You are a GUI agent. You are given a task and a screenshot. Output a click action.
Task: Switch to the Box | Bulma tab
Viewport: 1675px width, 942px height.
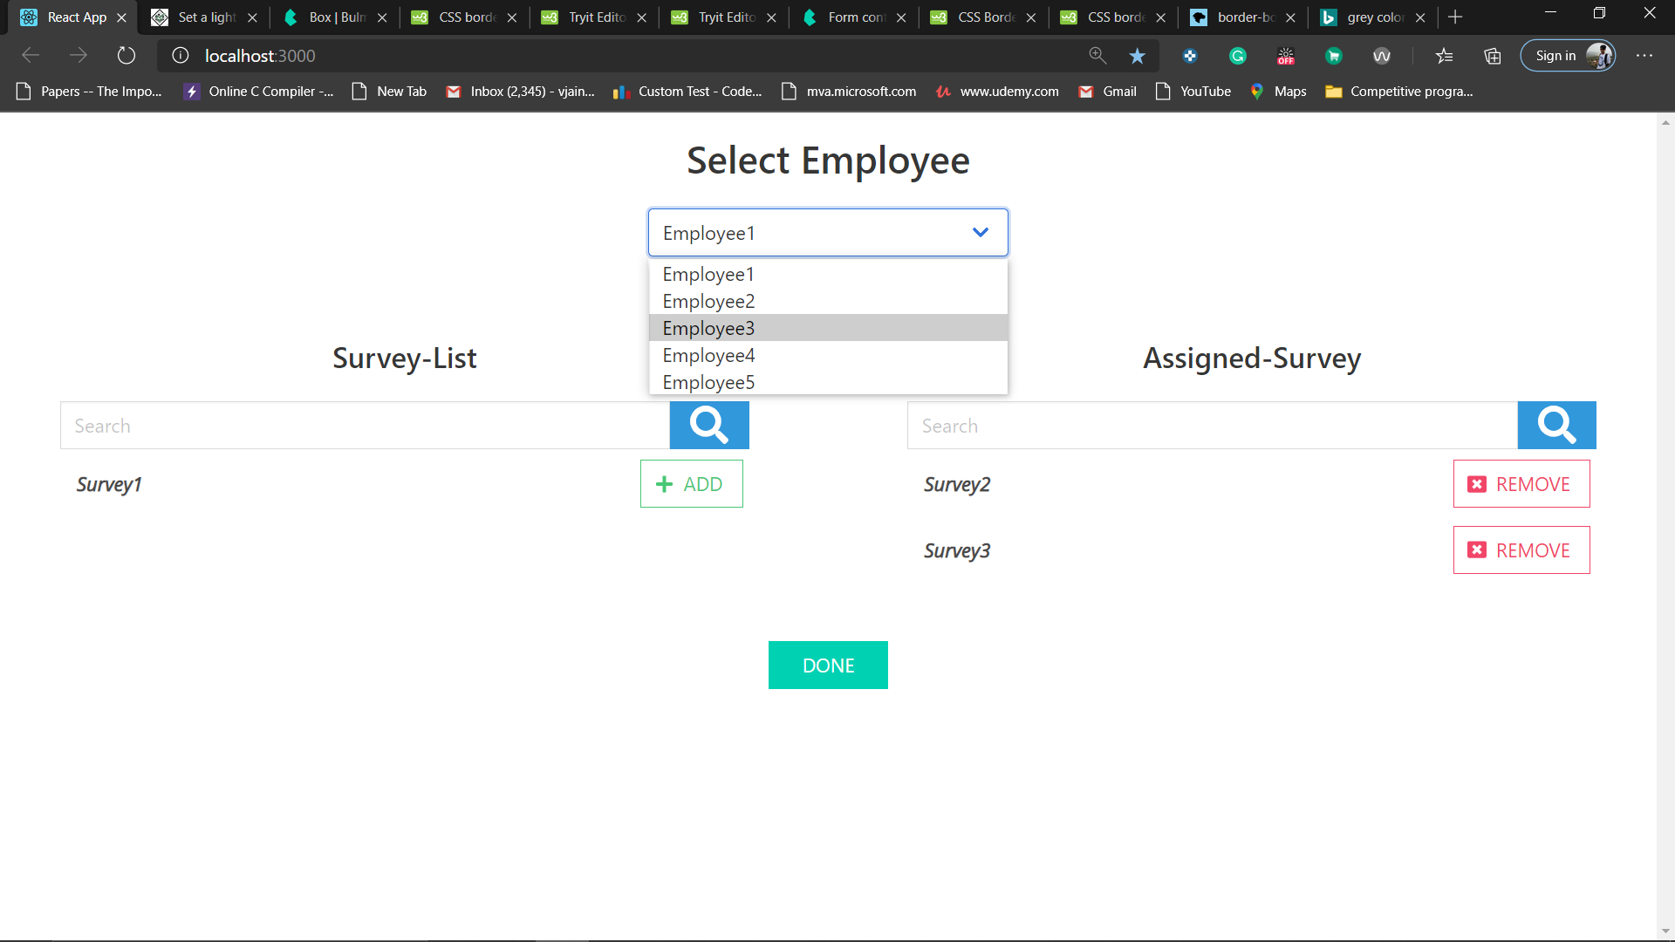click(336, 17)
